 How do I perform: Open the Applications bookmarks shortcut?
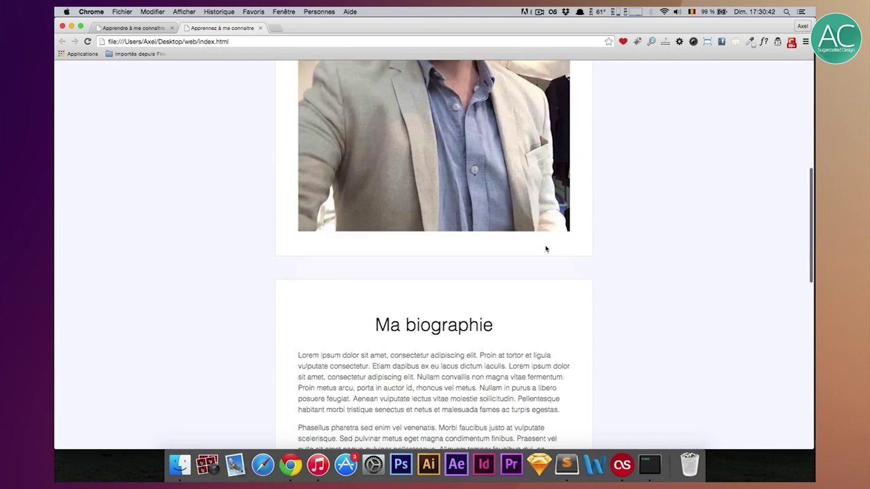click(78, 54)
